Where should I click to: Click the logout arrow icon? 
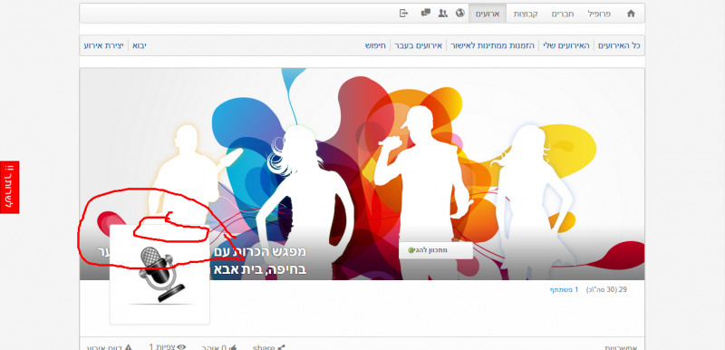403,13
